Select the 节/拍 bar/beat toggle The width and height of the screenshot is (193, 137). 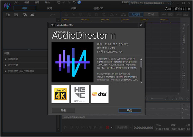click(151, 14)
